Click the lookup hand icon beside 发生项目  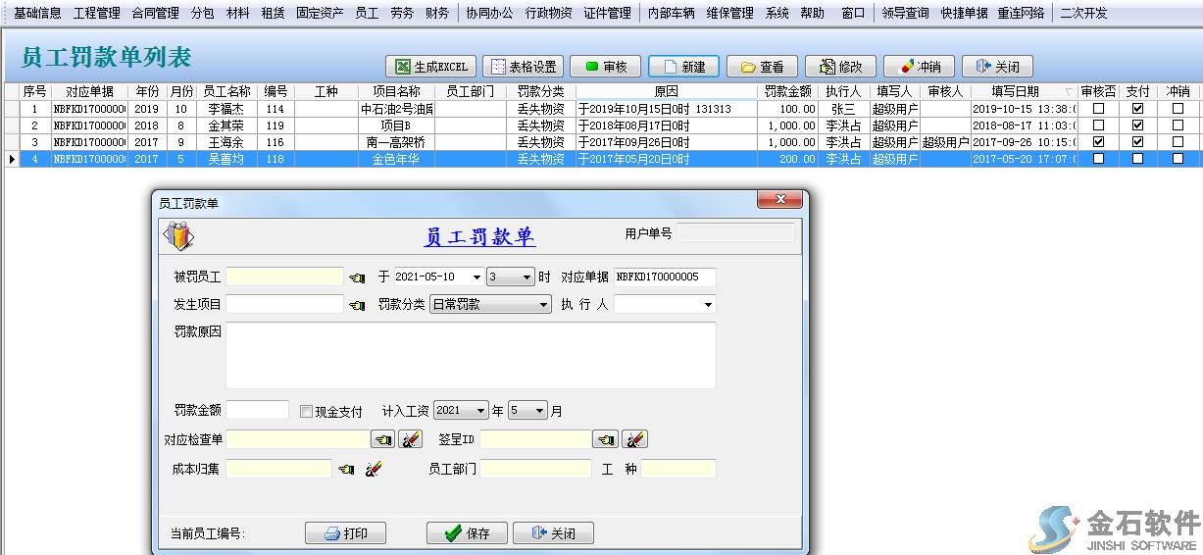356,306
